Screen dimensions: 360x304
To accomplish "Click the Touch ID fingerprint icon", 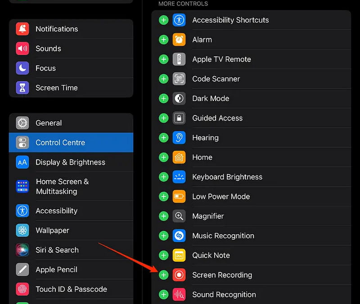I will (x=22, y=289).
